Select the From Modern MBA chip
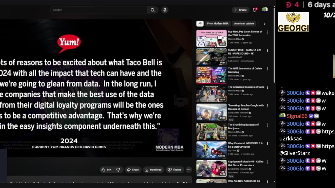Viewport: 335px width, 188px height. tap(218, 23)
